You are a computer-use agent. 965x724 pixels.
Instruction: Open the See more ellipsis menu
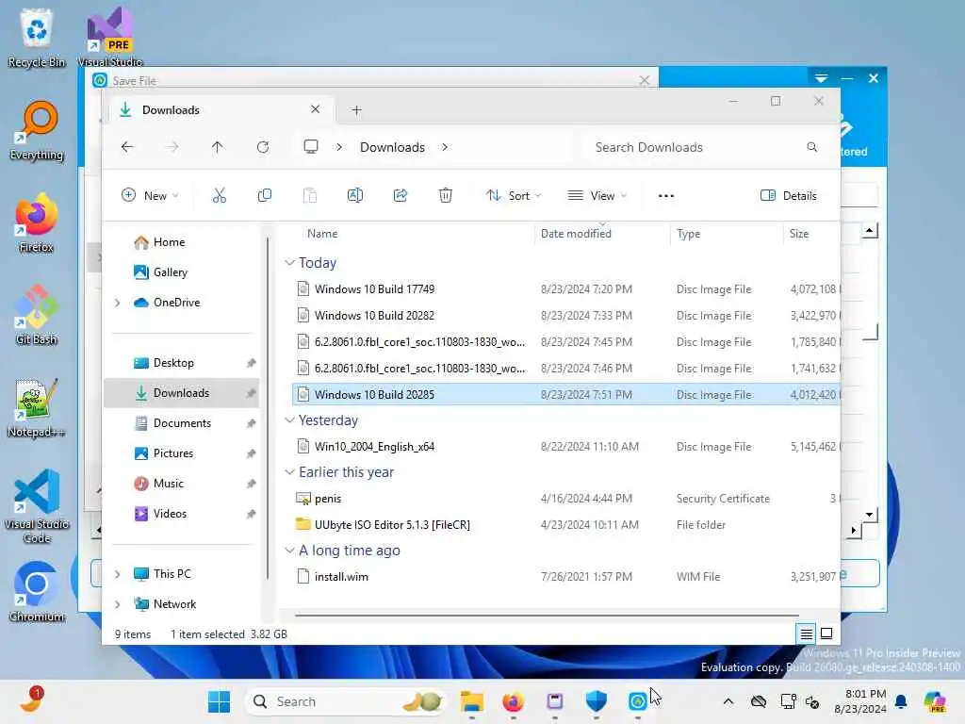click(x=666, y=196)
